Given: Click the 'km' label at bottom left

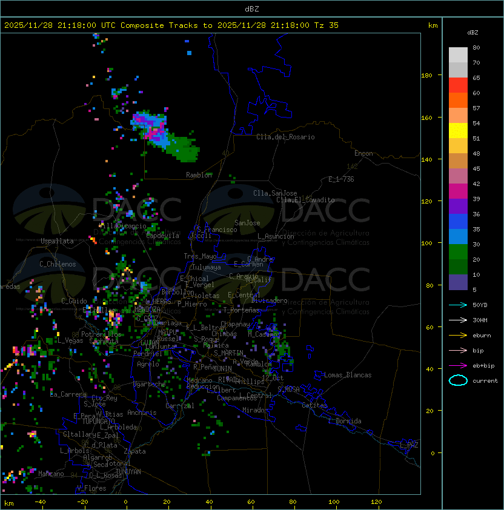Looking at the screenshot, I should click(x=9, y=503).
